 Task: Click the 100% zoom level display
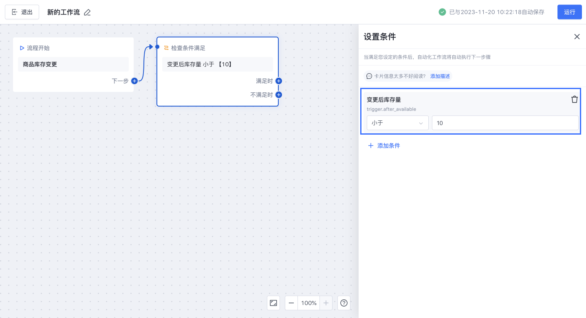click(x=309, y=303)
